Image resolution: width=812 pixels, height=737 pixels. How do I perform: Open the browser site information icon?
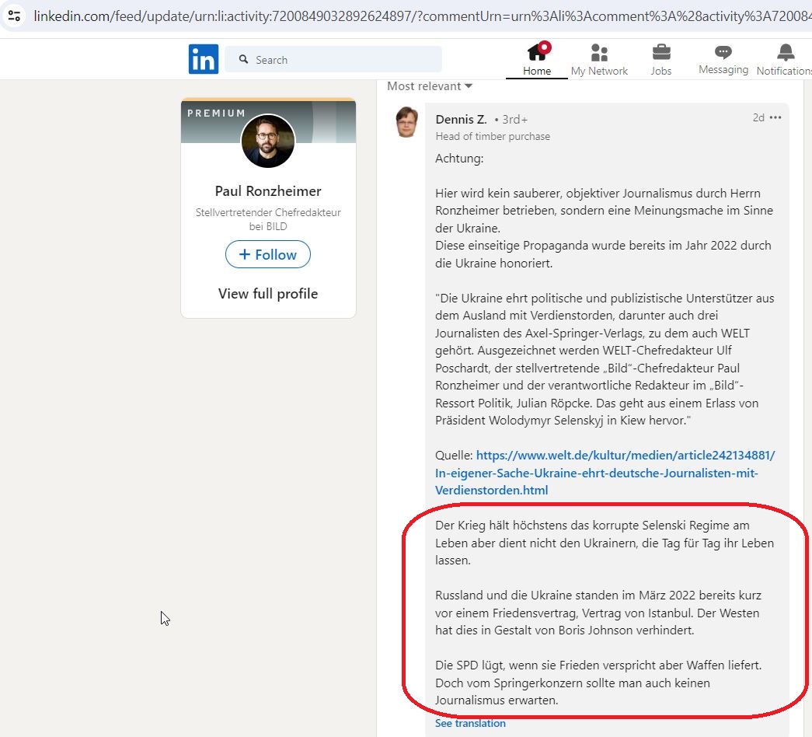tap(15, 16)
